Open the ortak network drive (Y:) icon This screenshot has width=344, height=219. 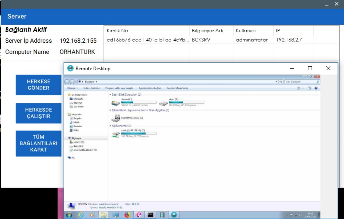[x=116, y=134]
